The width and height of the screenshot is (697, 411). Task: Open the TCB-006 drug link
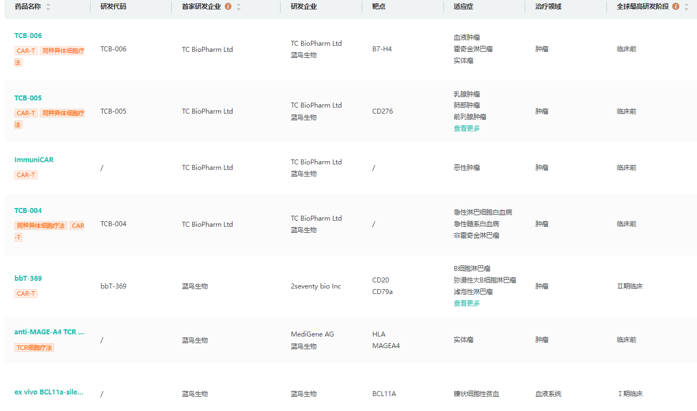pyautogui.click(x=28, y=36)
